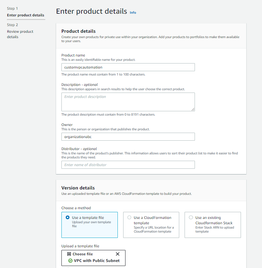262x268 pixels.
Task: Open the Info link beside the page title
Action: click(133, 13)
